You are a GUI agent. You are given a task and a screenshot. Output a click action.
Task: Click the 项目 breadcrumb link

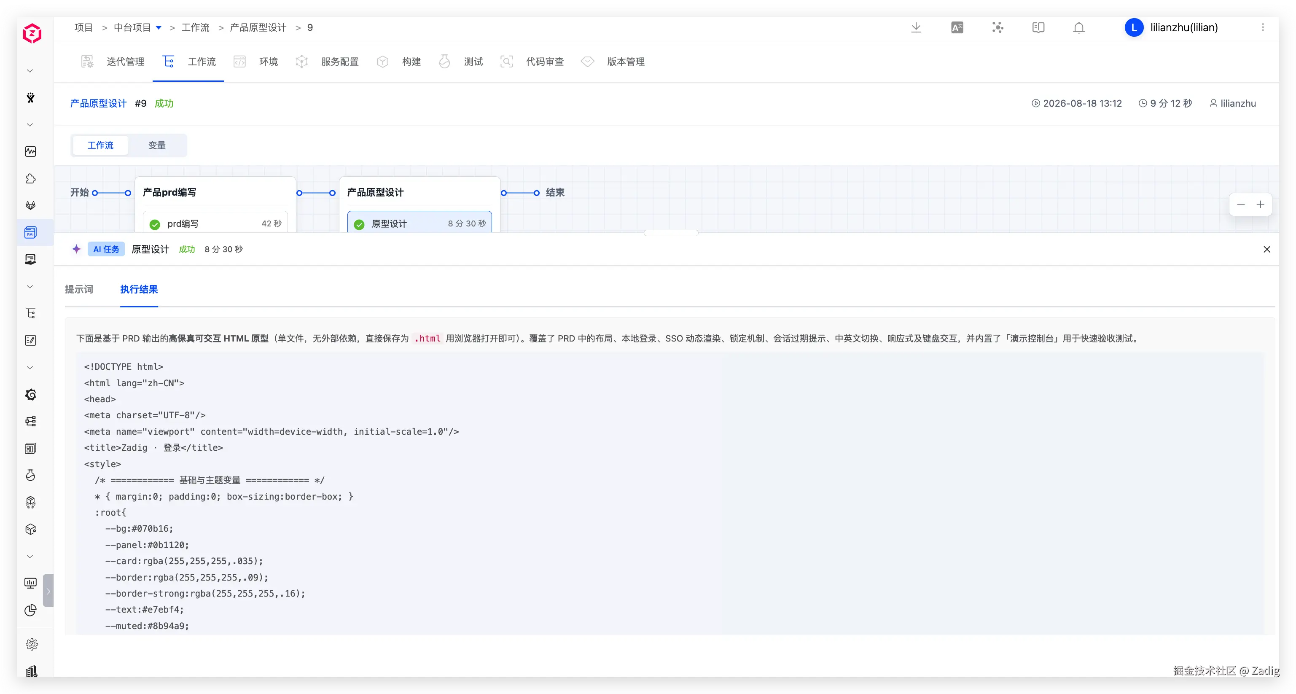tap(83, 28)
